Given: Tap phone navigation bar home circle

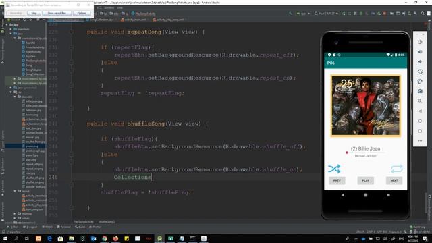Looking at the screenshot, I should coord(365,195).
